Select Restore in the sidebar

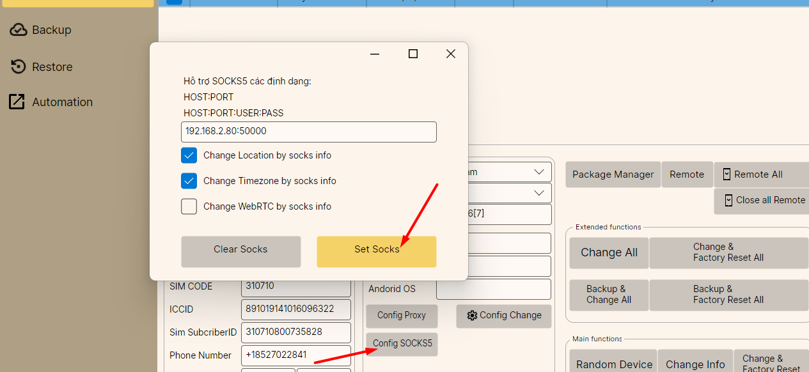52,67
